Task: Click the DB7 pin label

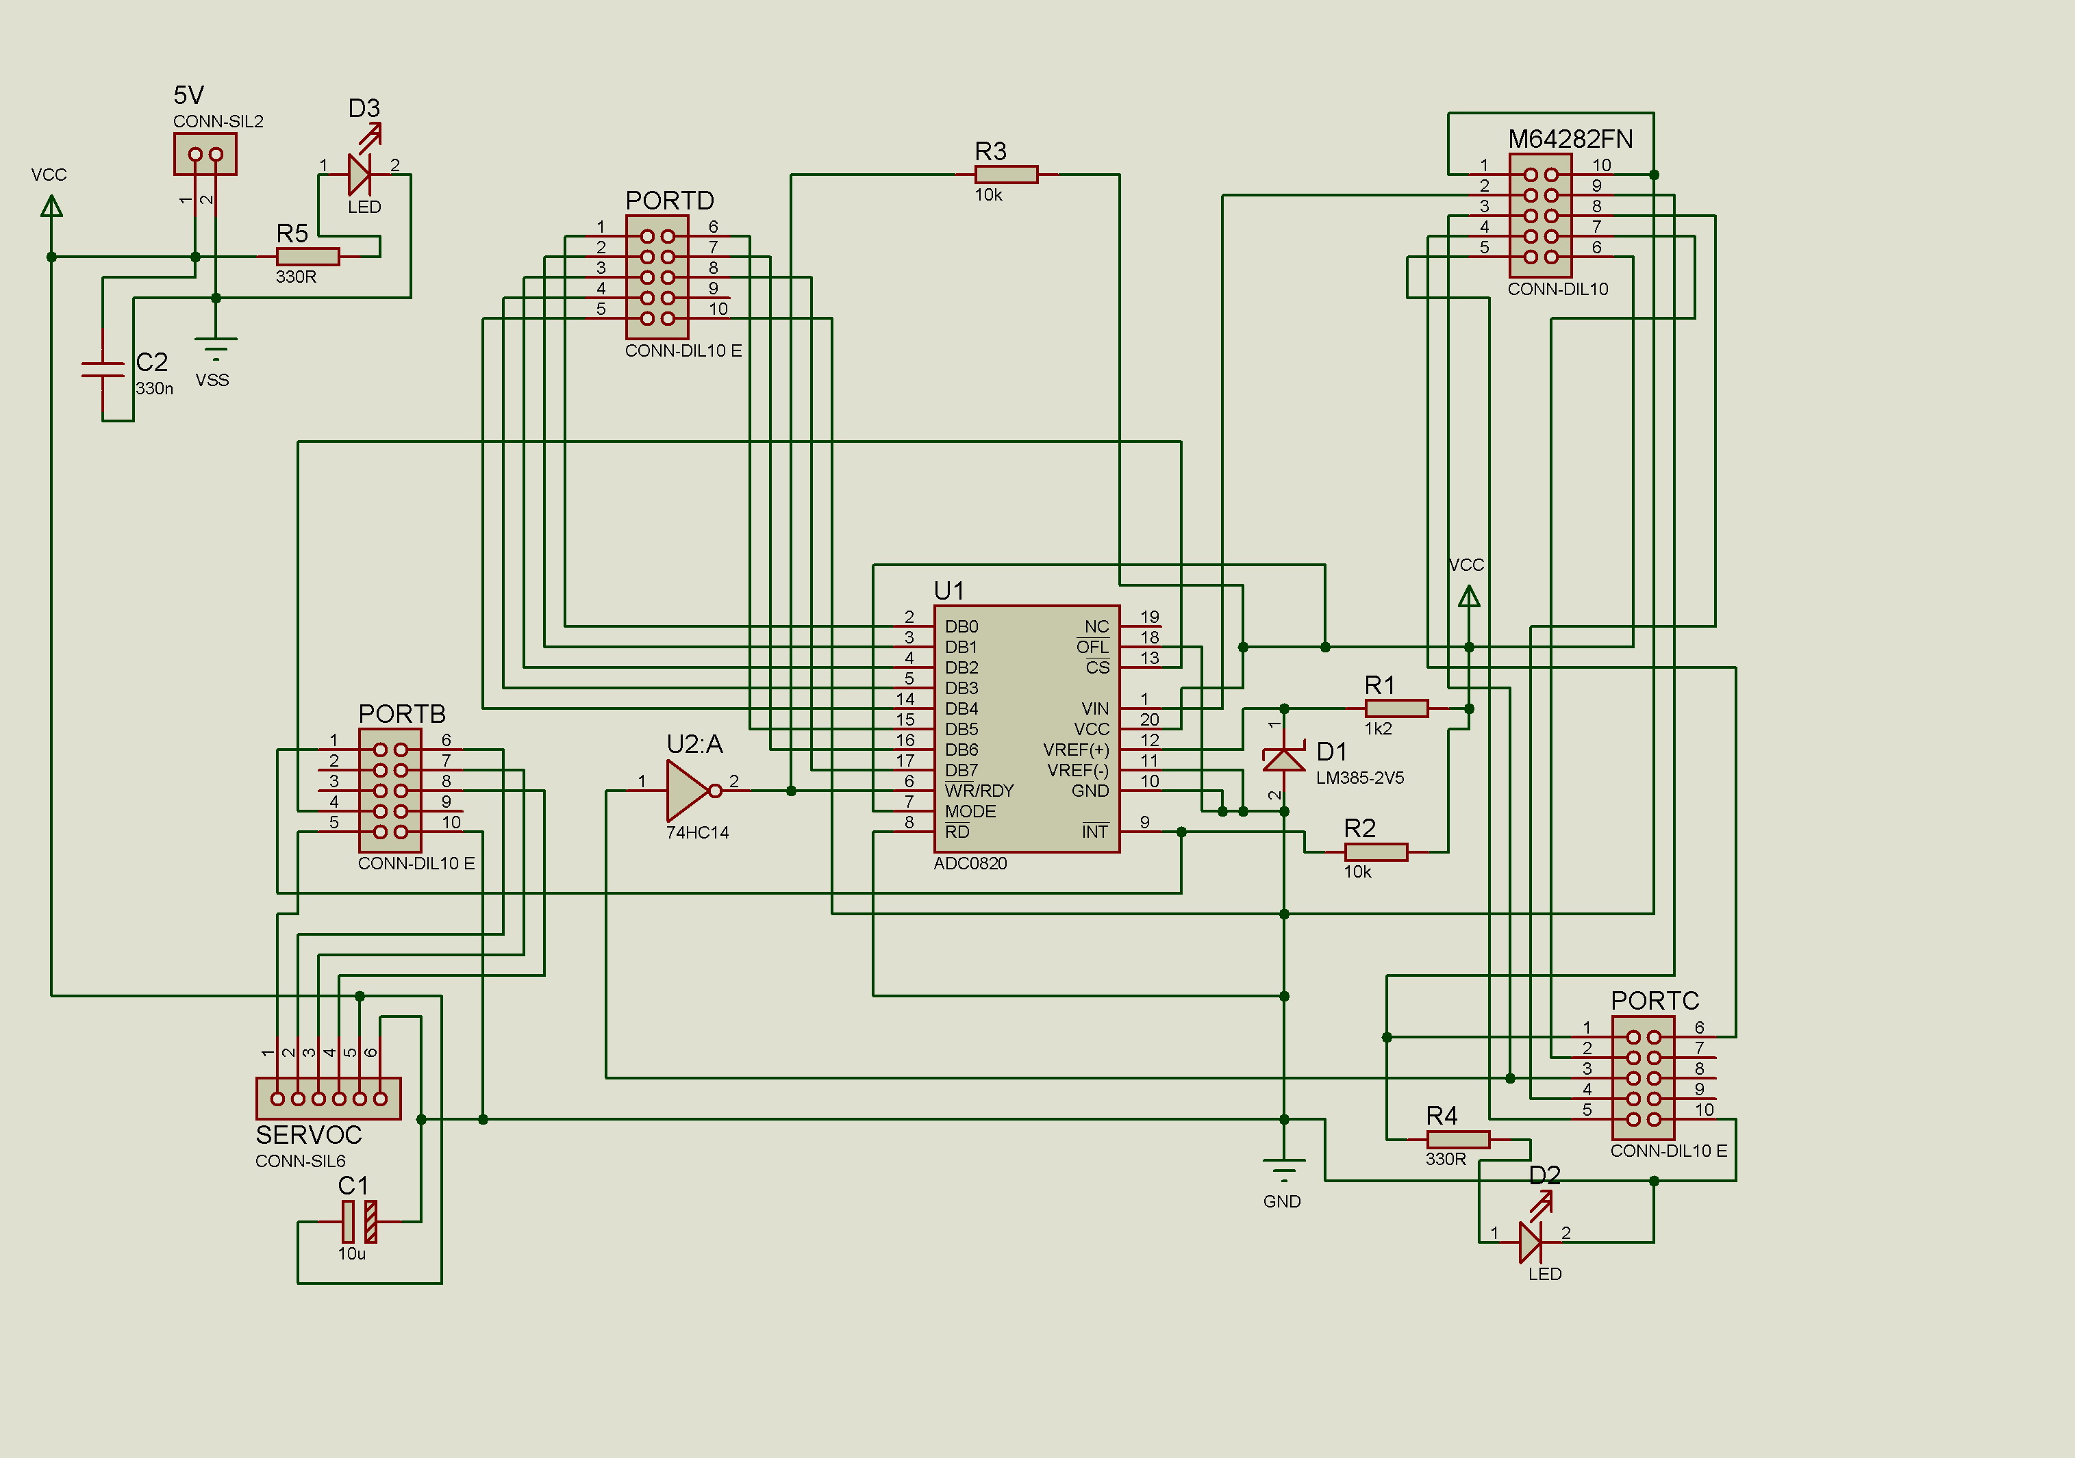Action: (x=961, y=771)
